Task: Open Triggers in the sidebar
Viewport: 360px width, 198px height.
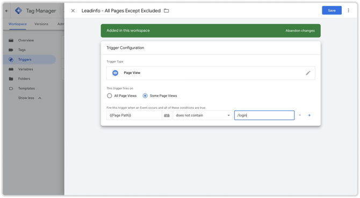Action: pyautogui.click(x=30, y=60)
